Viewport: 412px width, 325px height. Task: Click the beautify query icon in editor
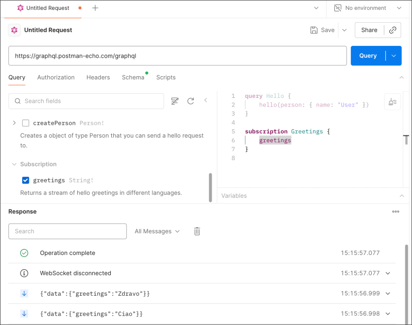tap(392, 102)
